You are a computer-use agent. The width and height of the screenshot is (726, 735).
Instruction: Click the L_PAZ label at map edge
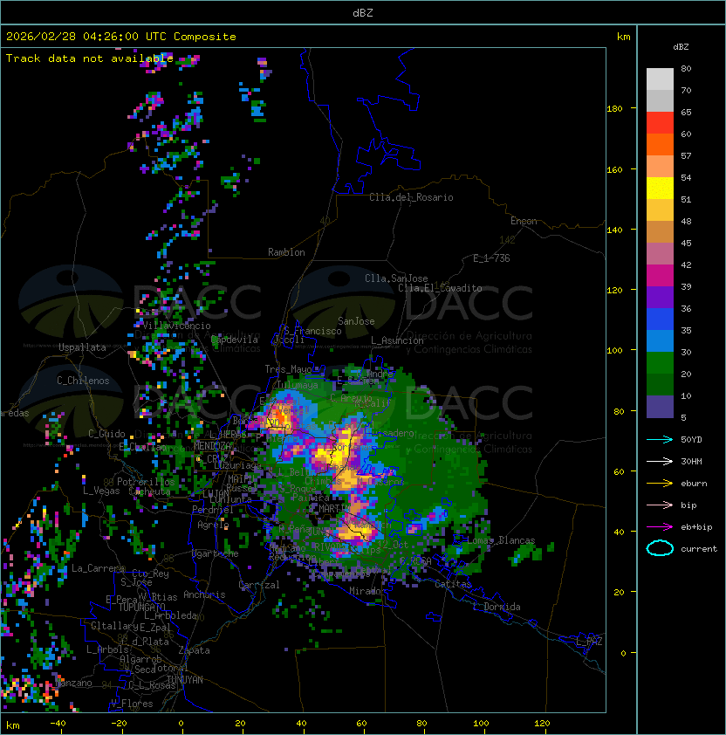coord(590,642)
